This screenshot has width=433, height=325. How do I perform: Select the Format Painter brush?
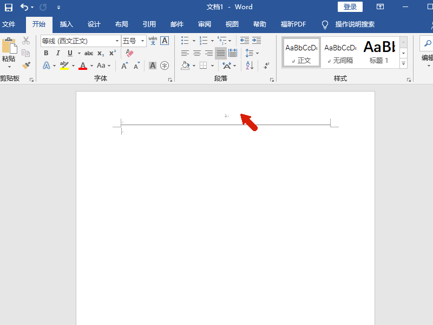[26, 66]
